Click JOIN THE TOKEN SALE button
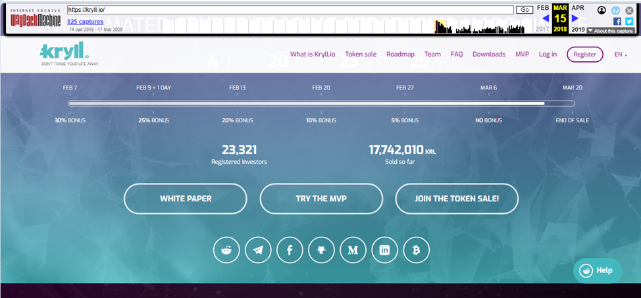 457,199
